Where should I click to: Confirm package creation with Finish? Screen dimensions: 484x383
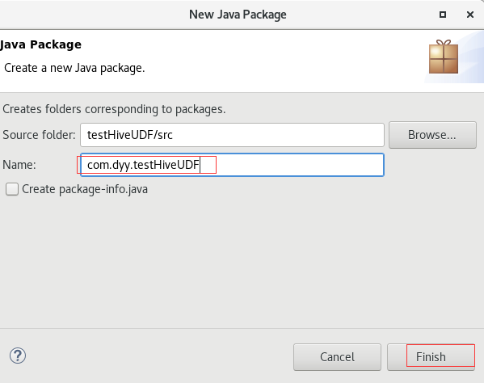point(431,357)
